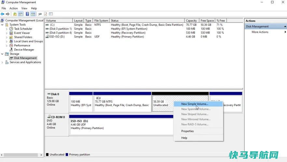Click More Actions in Actions pane
Screen dimensions: 287x162
click(x=260, y=32)
